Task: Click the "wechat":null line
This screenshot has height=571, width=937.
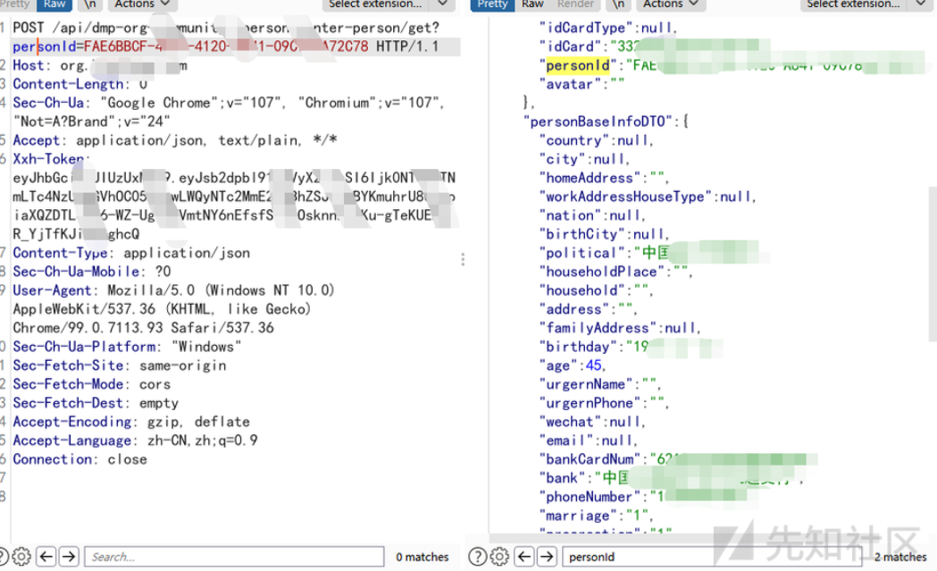Action: pos(592,422)
